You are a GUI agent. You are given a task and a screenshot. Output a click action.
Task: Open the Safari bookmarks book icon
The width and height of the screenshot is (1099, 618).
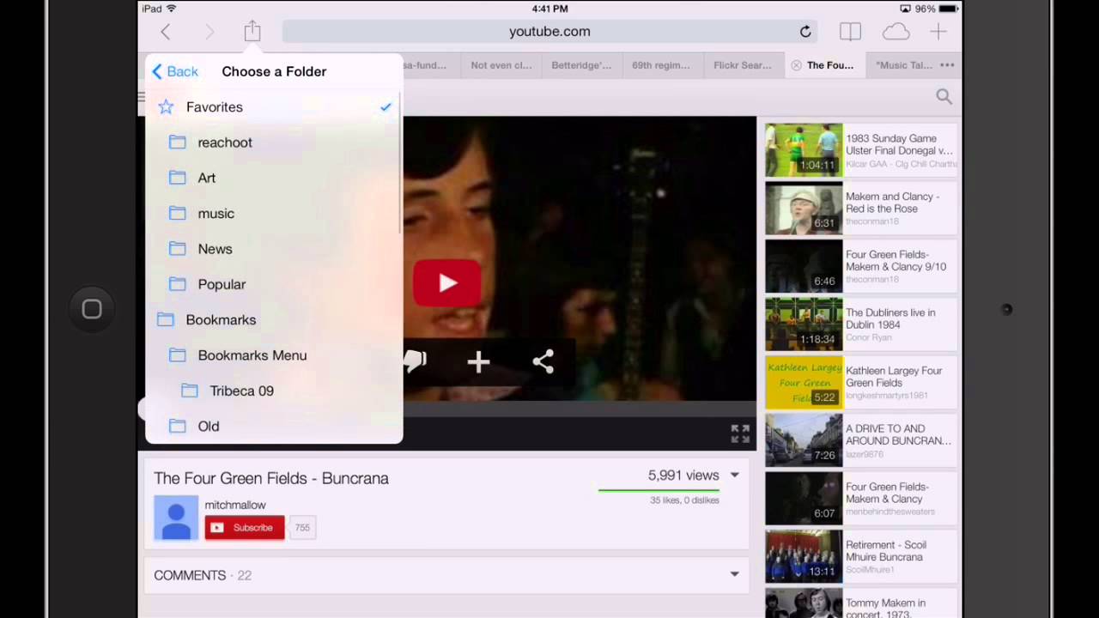850,32
